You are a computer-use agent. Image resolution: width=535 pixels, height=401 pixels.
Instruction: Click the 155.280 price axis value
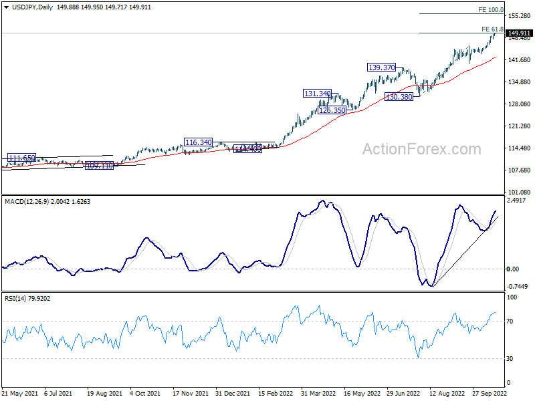coord(519,15)
